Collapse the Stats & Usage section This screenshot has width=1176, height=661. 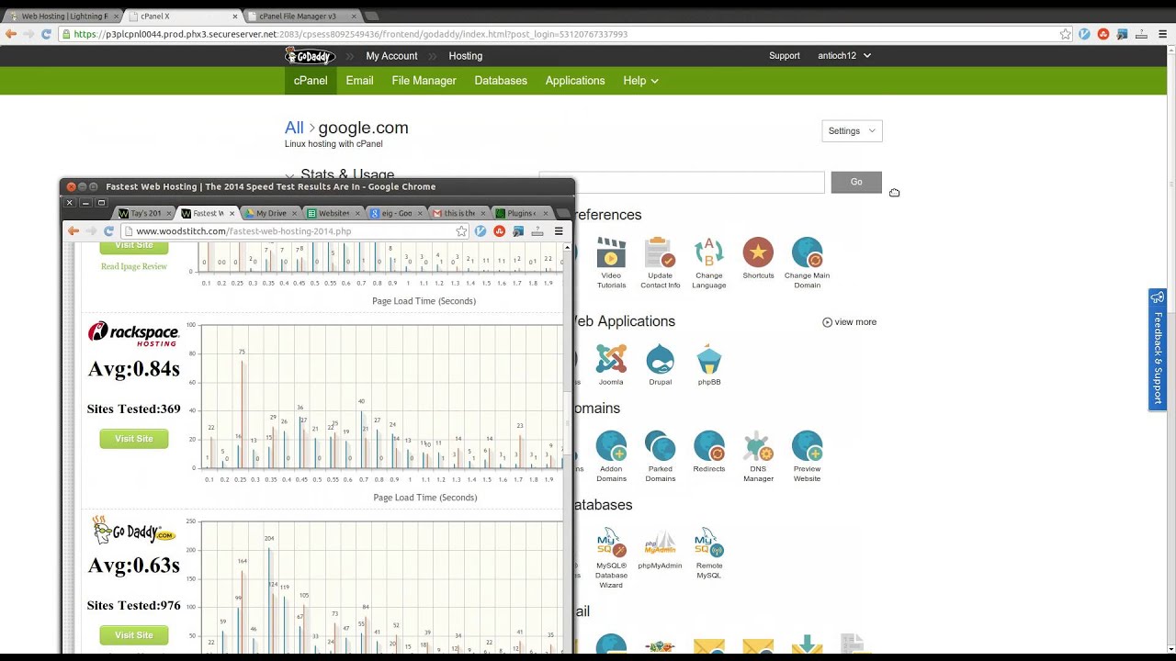290,175
